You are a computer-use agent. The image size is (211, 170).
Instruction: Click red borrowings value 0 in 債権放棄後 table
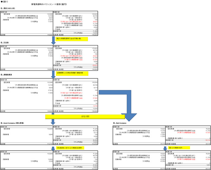click(97, 93)
